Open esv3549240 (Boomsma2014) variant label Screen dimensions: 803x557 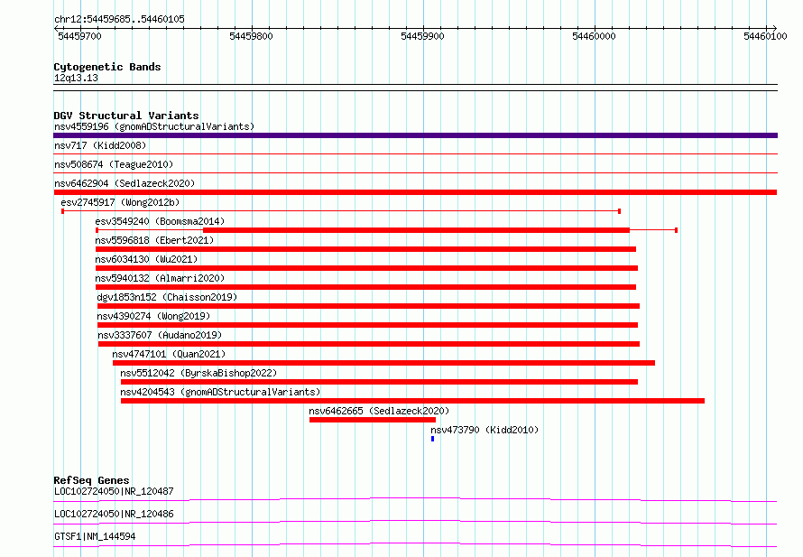[x=160, y=221]
